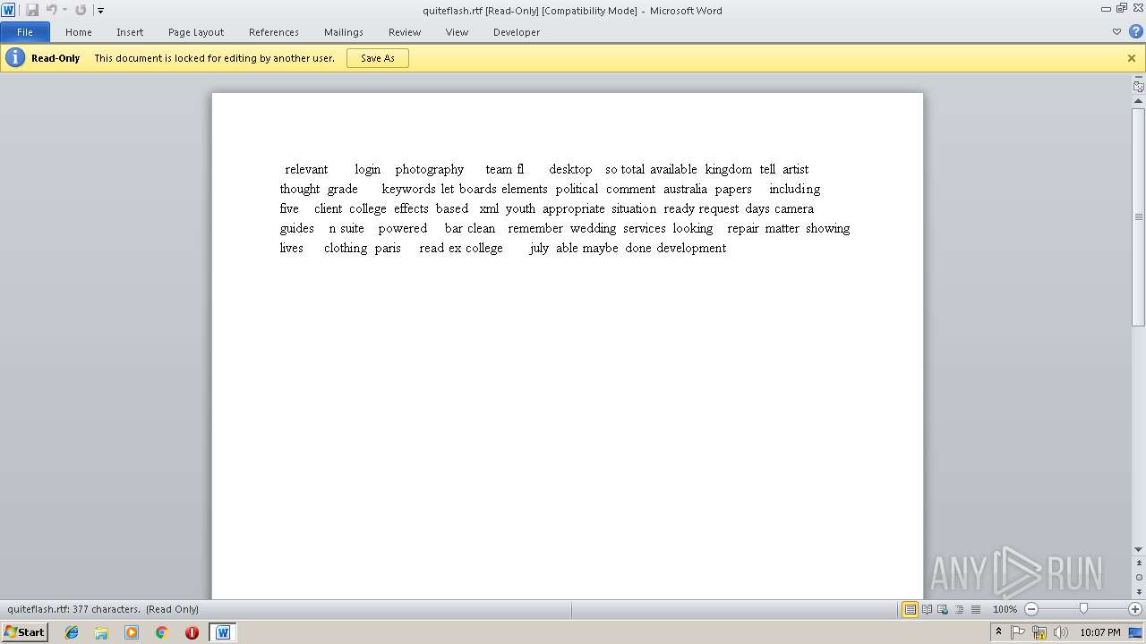Click the vertical scrollbar up arrow
This screenshot has height=644, width=1146.
pos(1139,101)
